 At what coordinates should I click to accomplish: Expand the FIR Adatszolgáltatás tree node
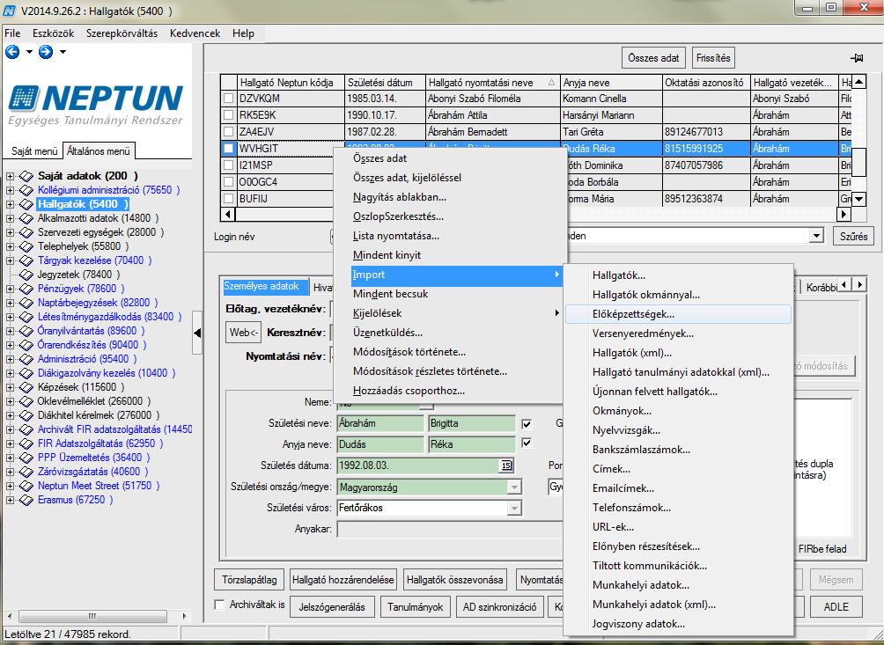point(11,443)
